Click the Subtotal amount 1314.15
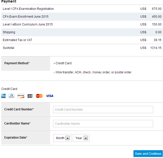 coord(156,48)
